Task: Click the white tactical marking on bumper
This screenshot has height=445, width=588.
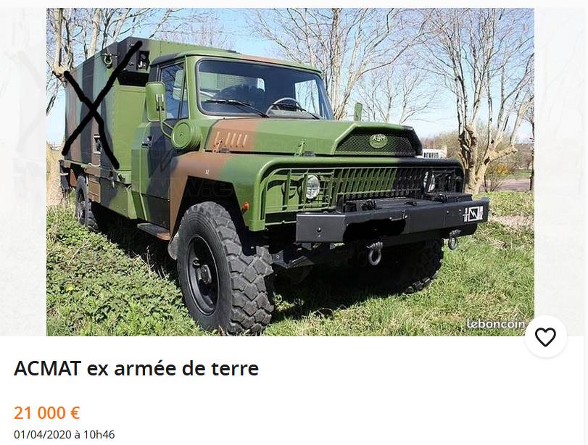Action: point(474,214)
